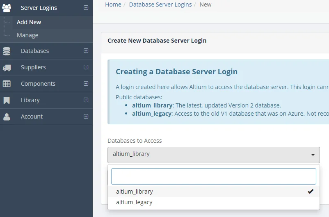329x217 pixels.
Task: Expand the Suppliers menu section
Action: pos(86,67)
